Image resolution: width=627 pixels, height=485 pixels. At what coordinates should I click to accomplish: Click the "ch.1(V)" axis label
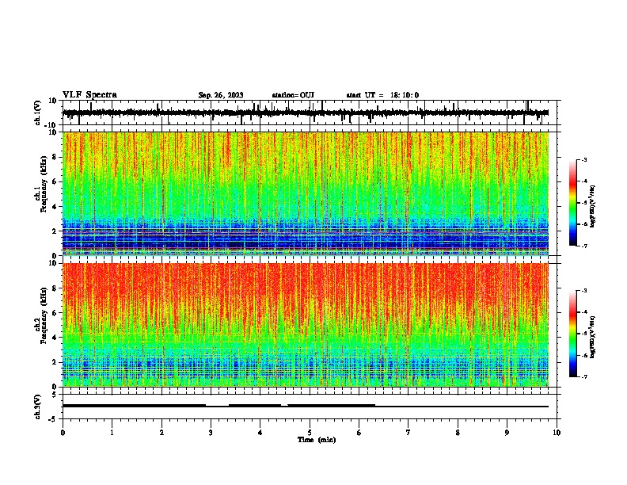(x=38, y=113)
